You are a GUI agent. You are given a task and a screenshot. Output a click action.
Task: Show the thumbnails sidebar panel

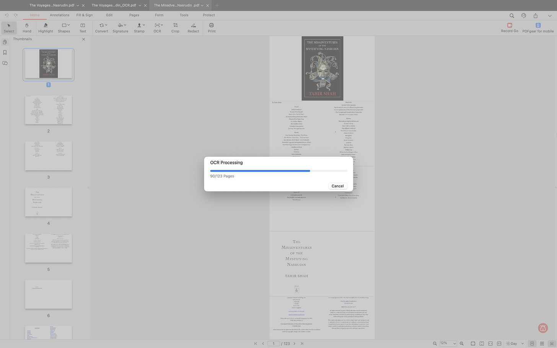[x=5, y=42]
